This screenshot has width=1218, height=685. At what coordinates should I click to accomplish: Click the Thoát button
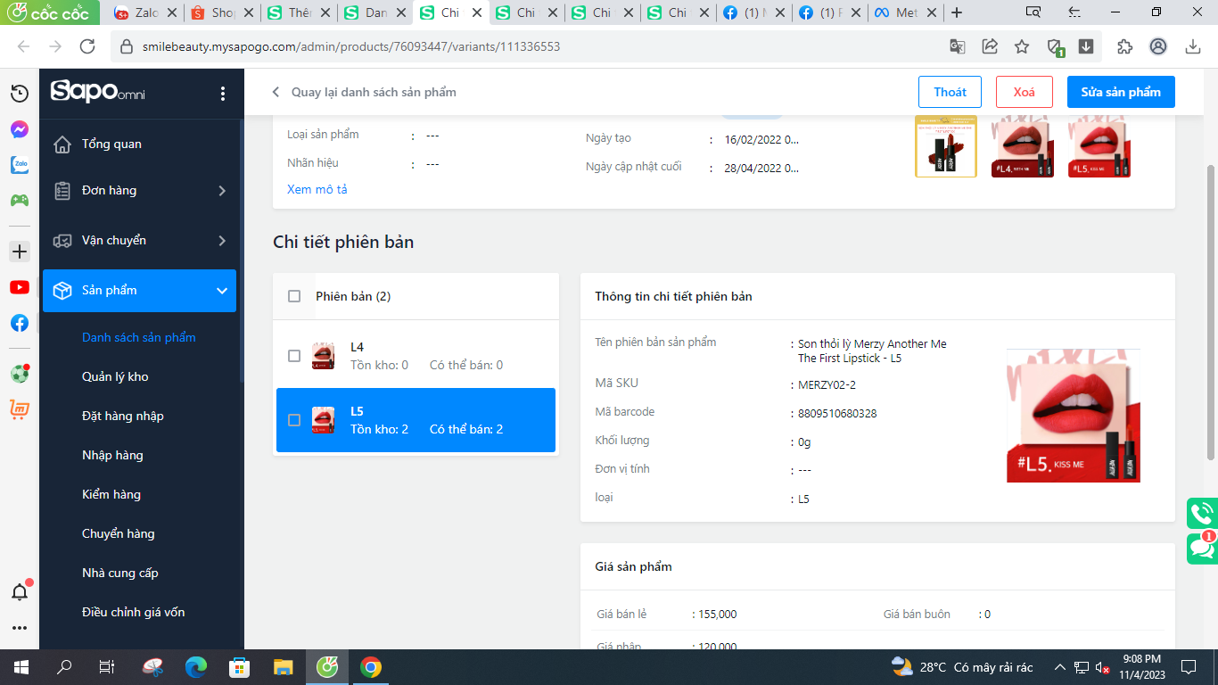click(950, 92)
